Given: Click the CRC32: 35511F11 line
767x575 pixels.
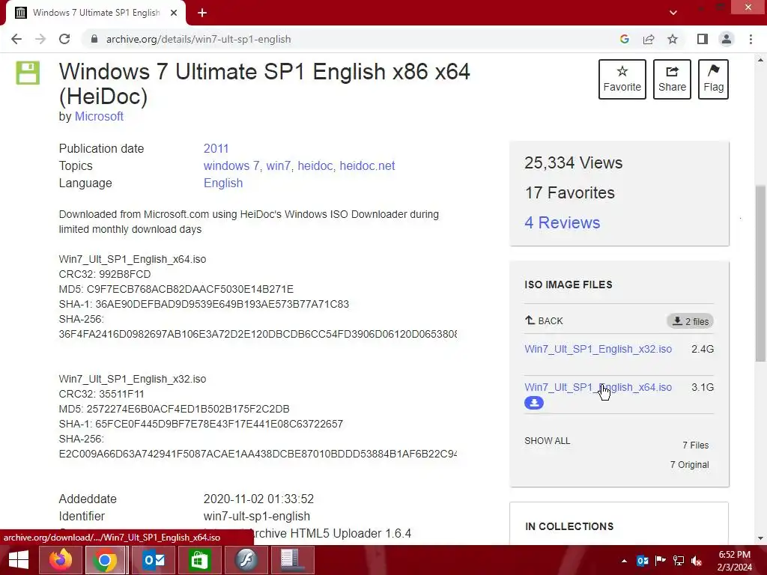Looking at the screenshot, I should pyautogui.click(x=101, y=394).
